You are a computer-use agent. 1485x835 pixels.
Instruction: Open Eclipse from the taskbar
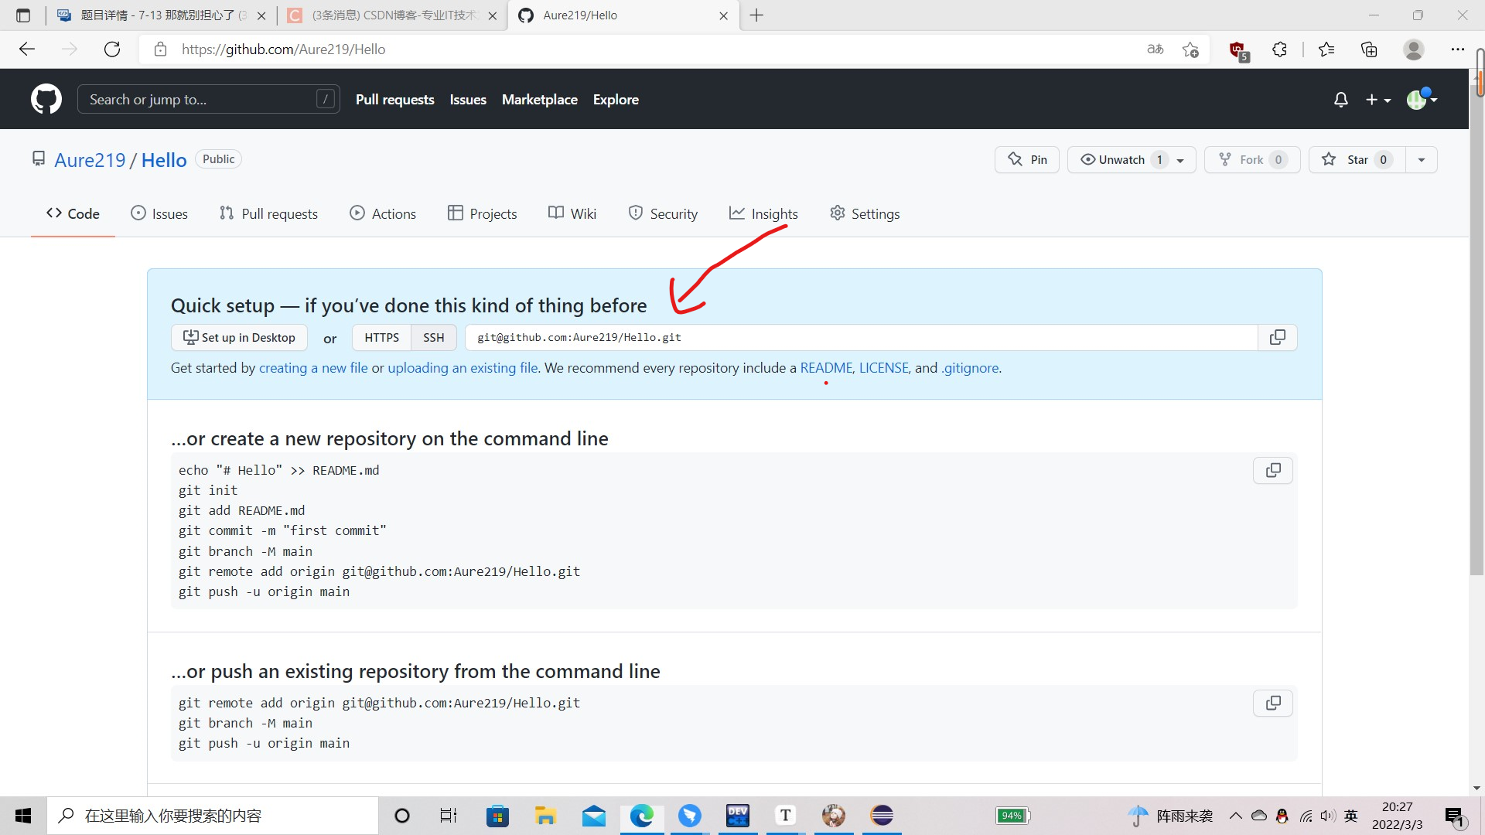pyautogui.click(x=882, y=816)
